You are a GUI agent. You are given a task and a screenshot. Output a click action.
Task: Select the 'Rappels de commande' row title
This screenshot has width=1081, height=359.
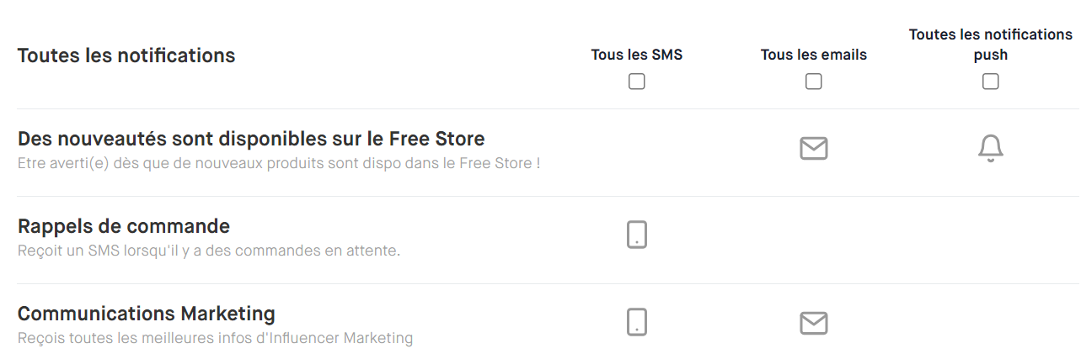[x=124, y=226]
